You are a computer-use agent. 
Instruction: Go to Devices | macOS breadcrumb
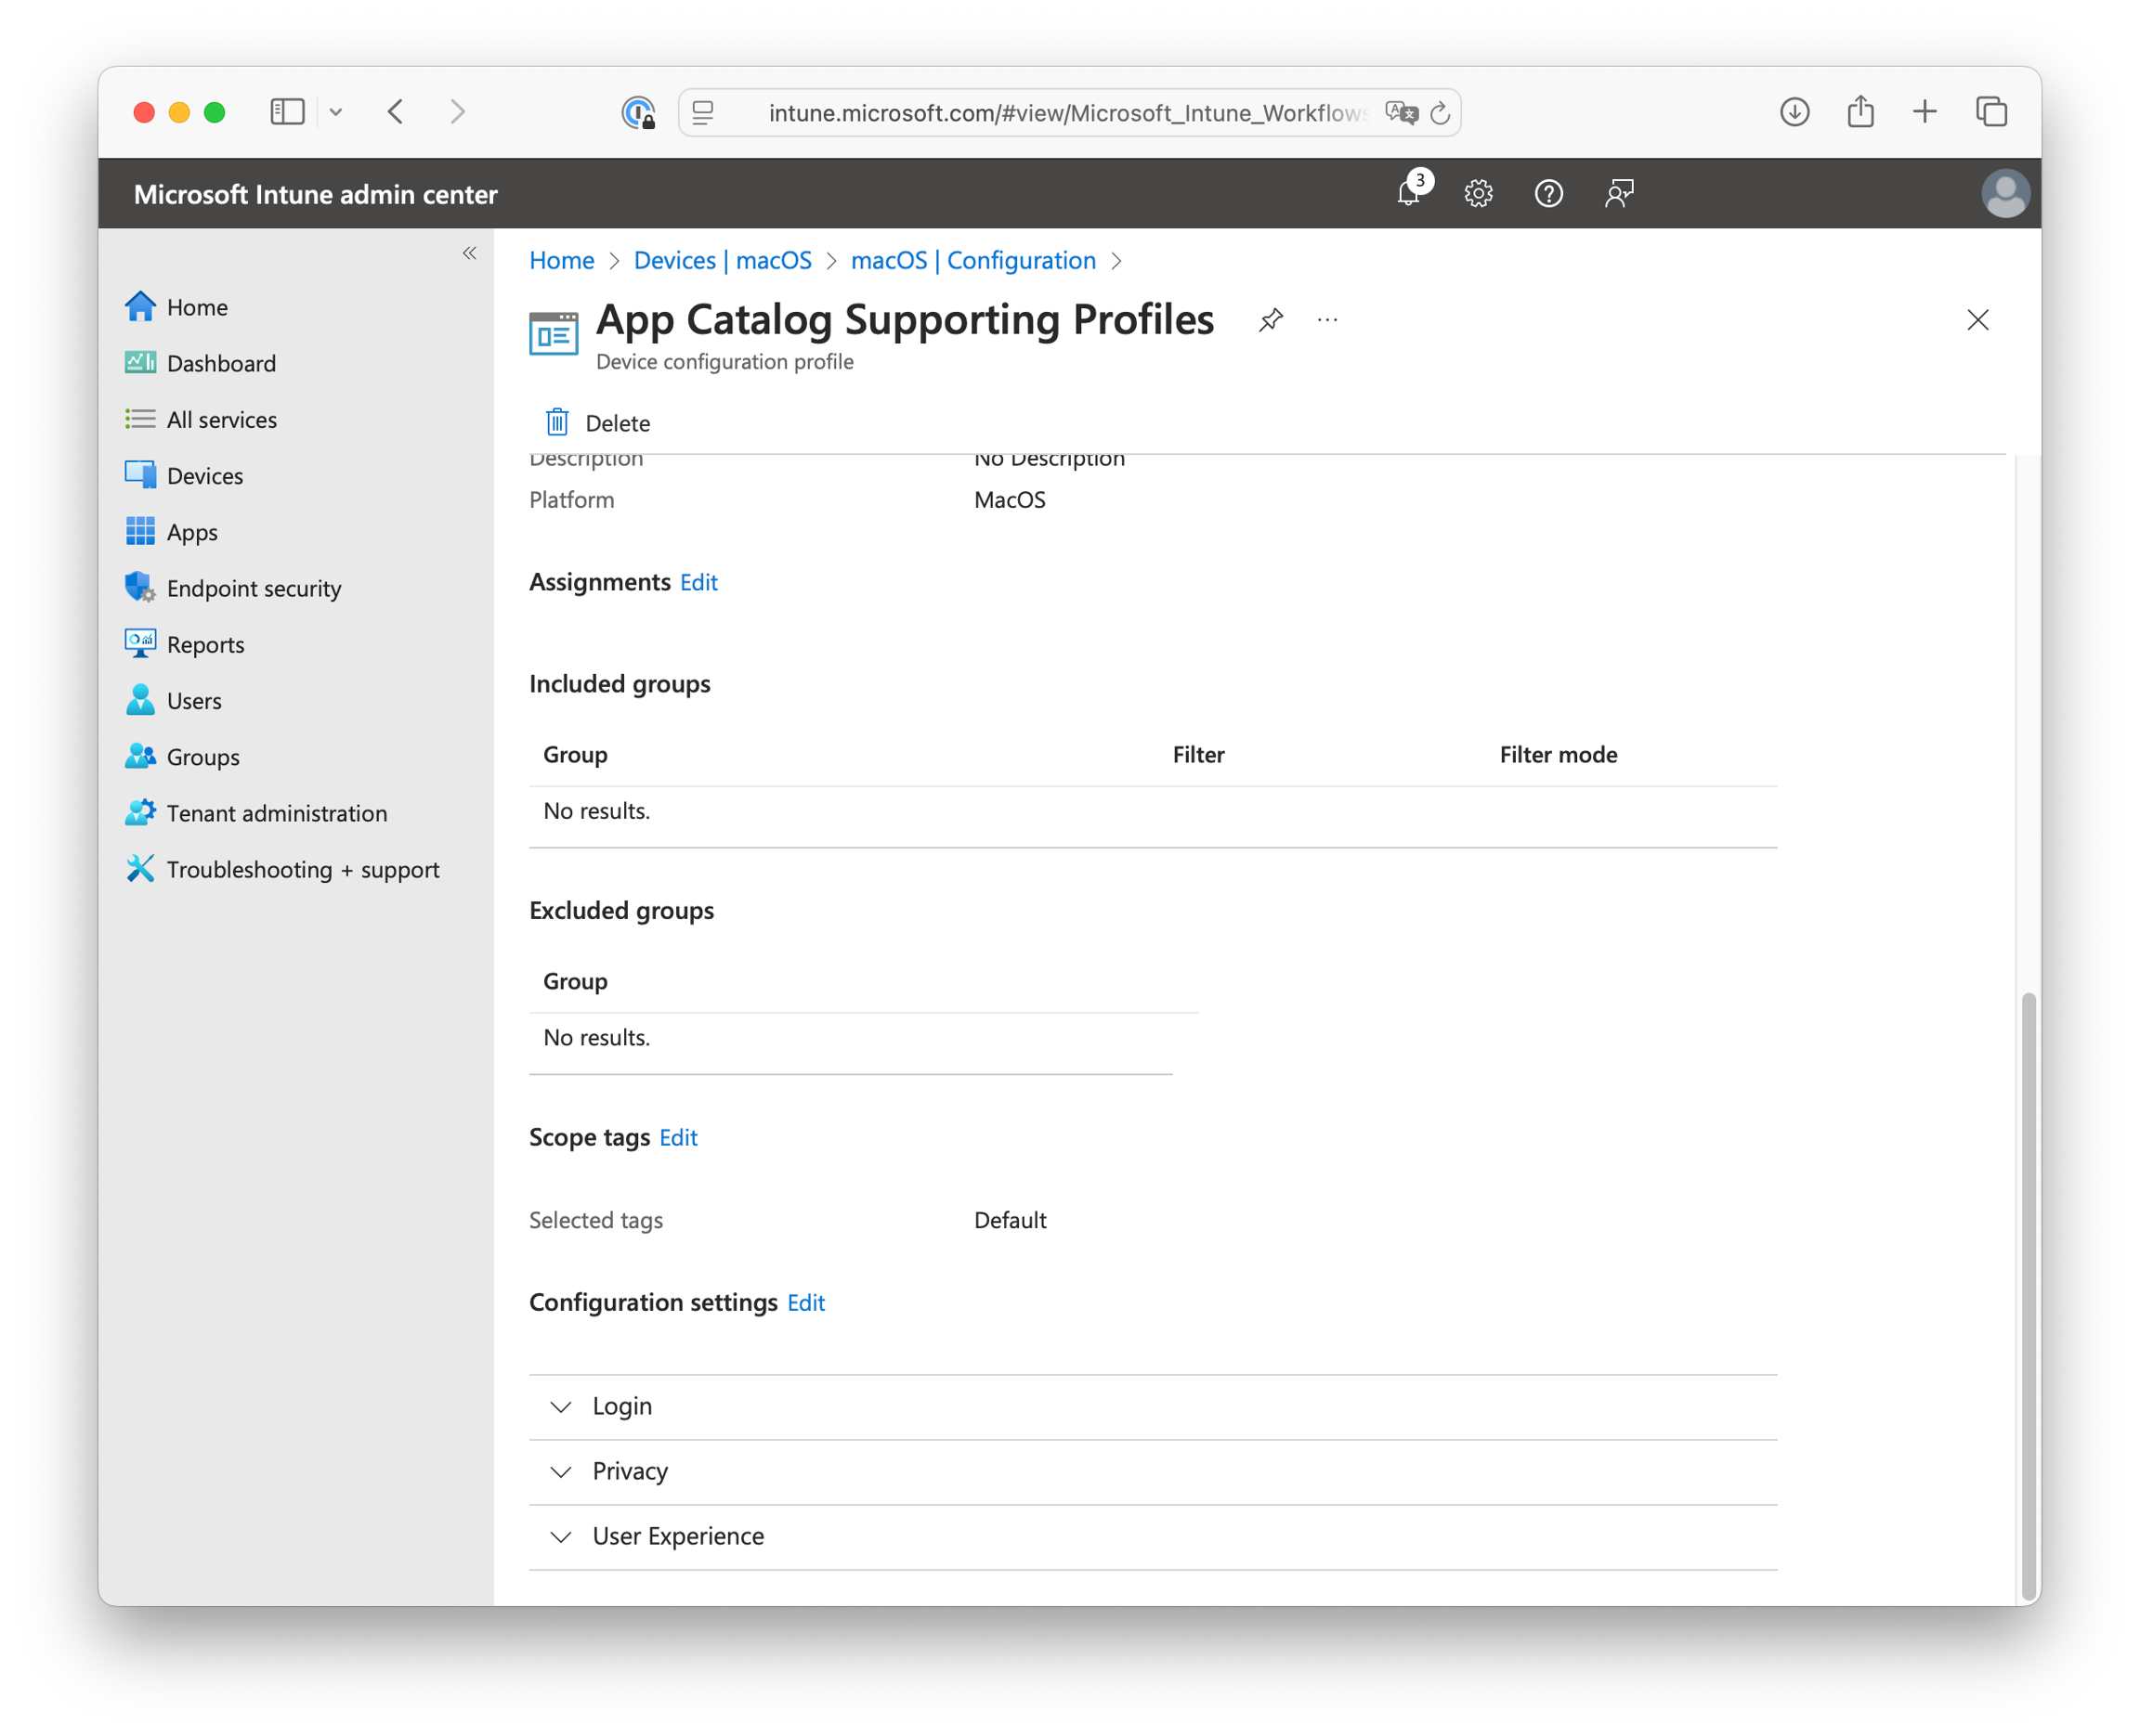pyautogui.click(x=723, y=260)
